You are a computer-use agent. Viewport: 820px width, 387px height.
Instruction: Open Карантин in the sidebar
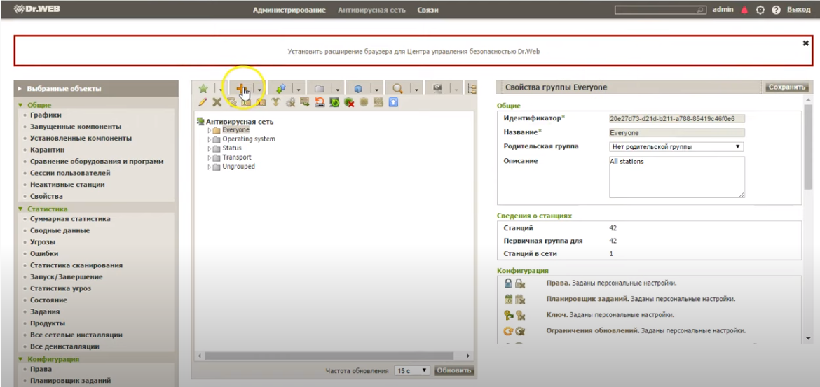[x=46, y=150]
